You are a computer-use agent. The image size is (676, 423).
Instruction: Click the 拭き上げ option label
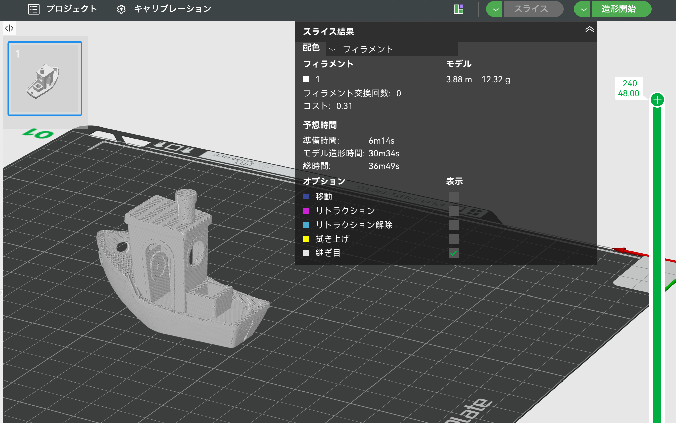coord(332,239)
